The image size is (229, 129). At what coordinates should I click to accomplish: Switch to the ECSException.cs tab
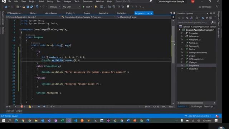(x=14, y=13)
